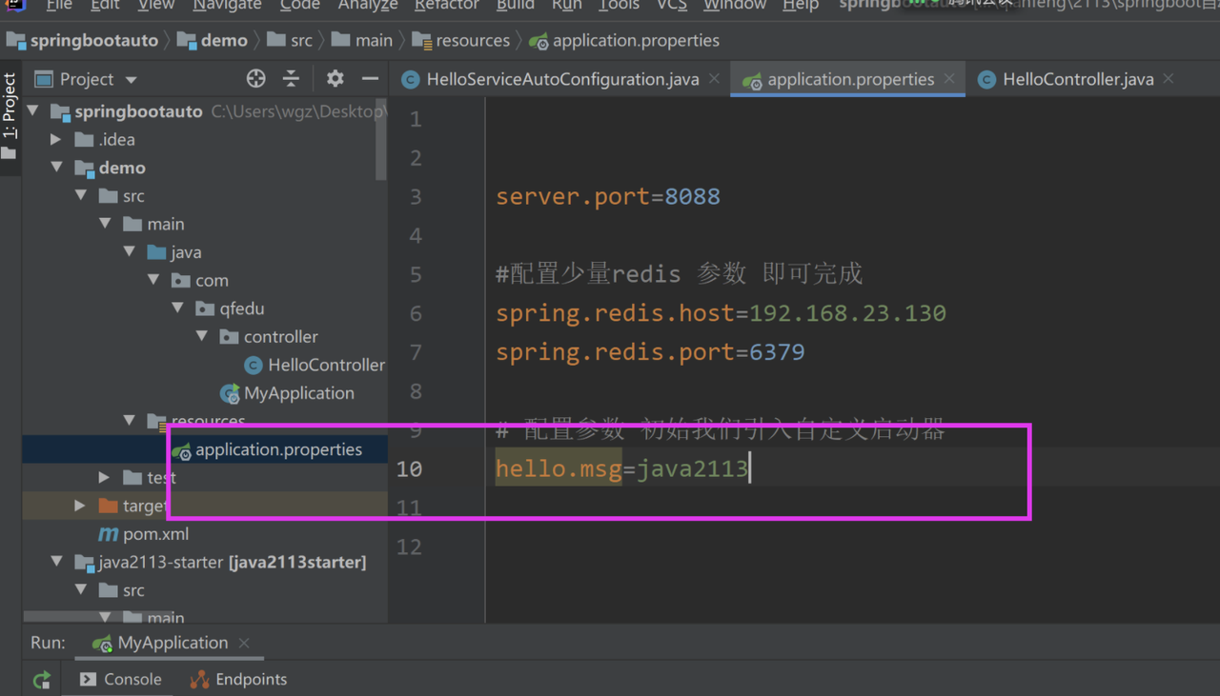Screen dimensions: 1220x696
Task: Open the Navigate menu
Action: click(228, 5)
